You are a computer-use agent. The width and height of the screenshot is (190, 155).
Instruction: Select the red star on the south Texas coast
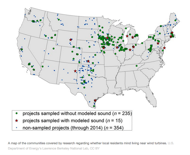click(95, 101)
